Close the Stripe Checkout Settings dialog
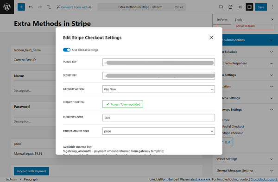The height and width of the screenshot is (182, 278). (x=211, y=38)
